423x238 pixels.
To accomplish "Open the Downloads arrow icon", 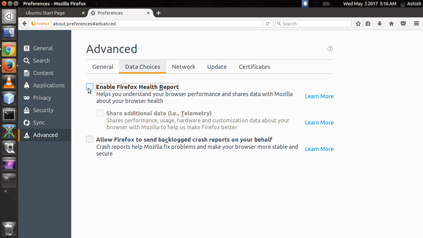I will coord(380,24).
